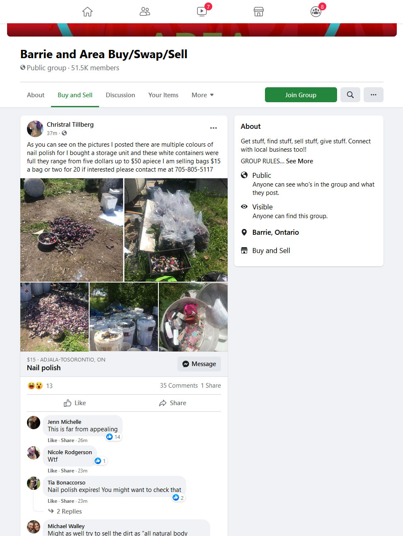The image size is (403, 536).
Task: Open the Watch video icon
Action: 202,12
